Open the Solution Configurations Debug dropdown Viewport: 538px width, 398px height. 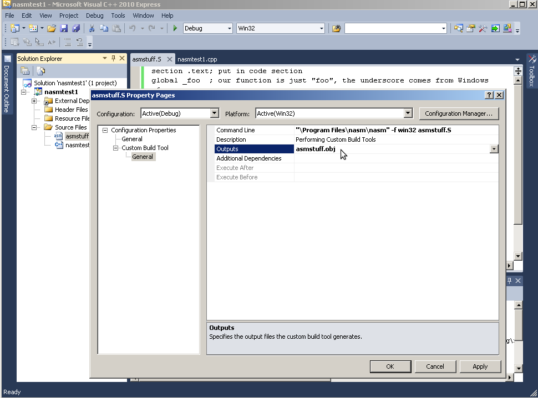[x=230, y=28]
